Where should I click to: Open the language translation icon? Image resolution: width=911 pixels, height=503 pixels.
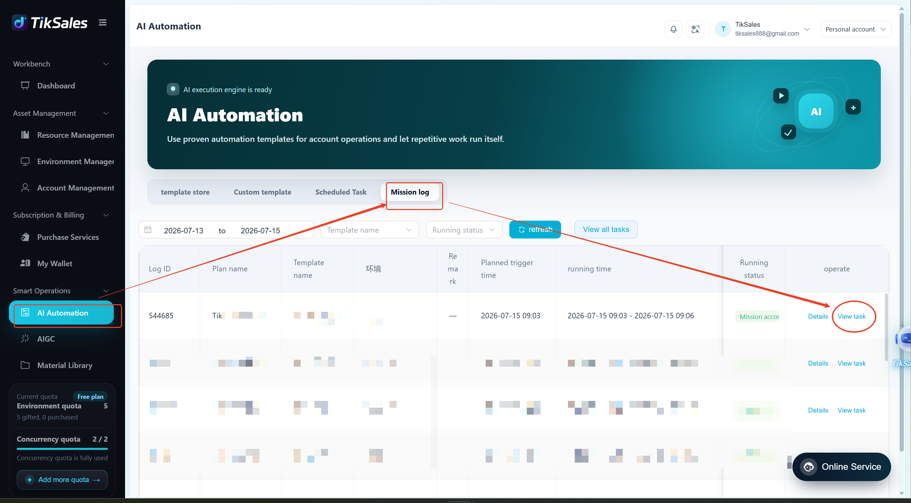click(695, 29)
